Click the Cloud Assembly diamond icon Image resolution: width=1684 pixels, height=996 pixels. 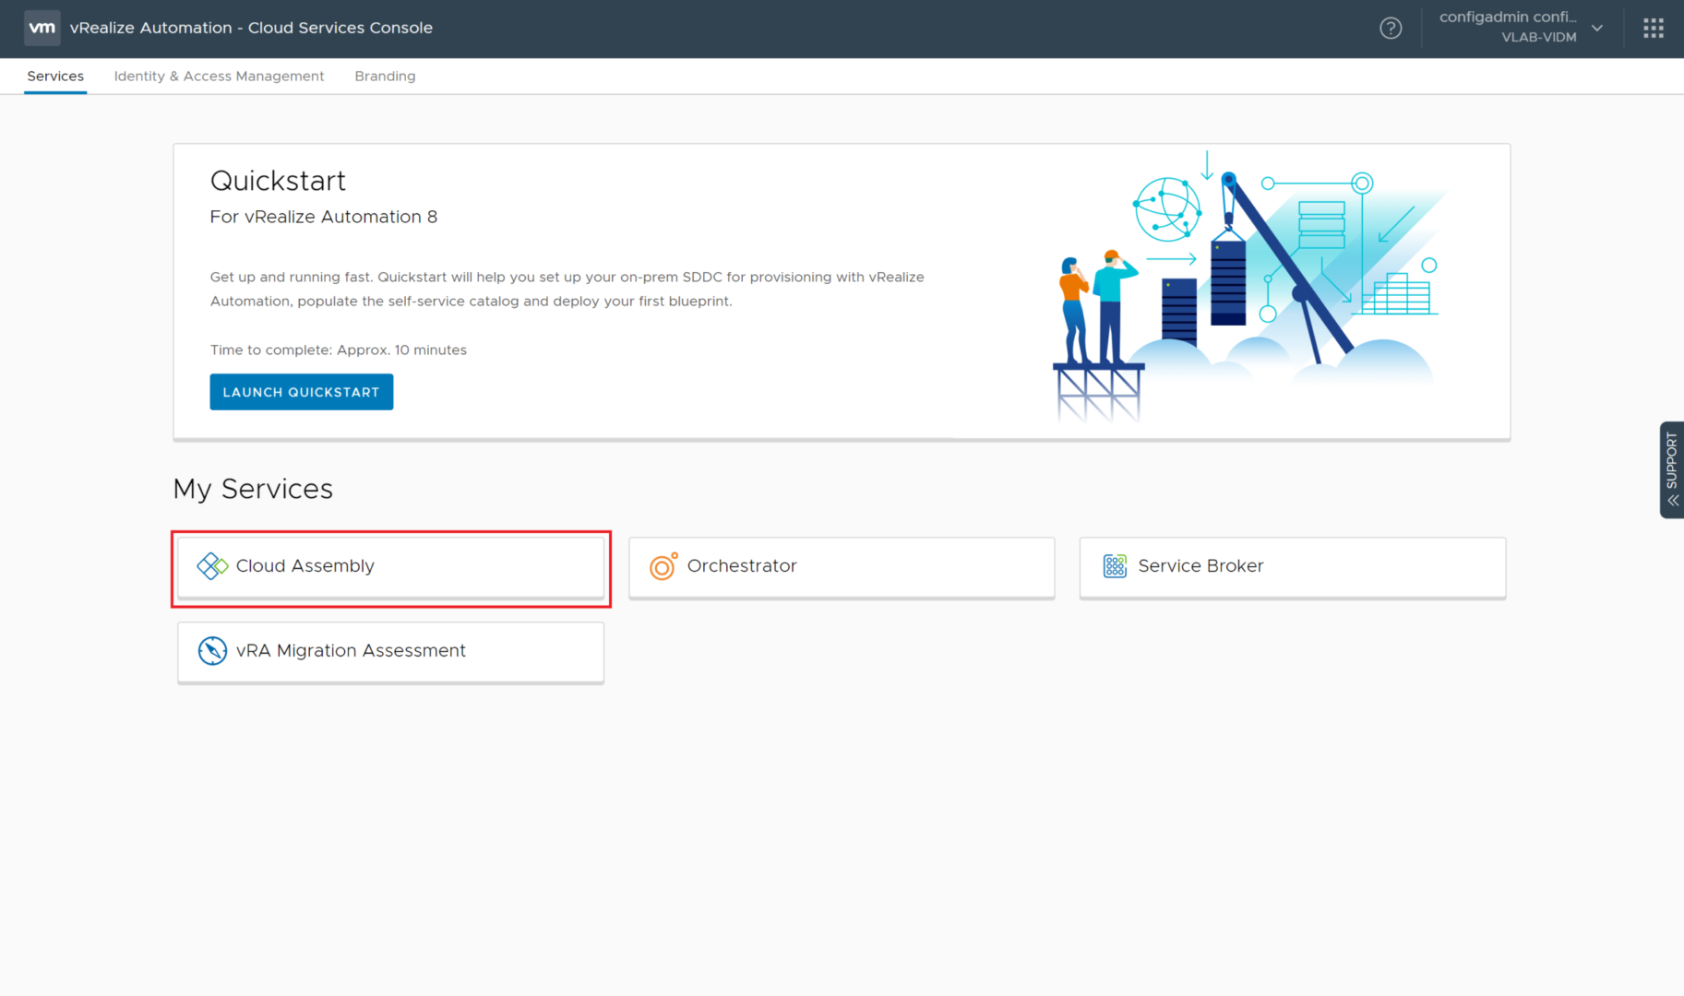pyautogui.click(x=212, y=566)
